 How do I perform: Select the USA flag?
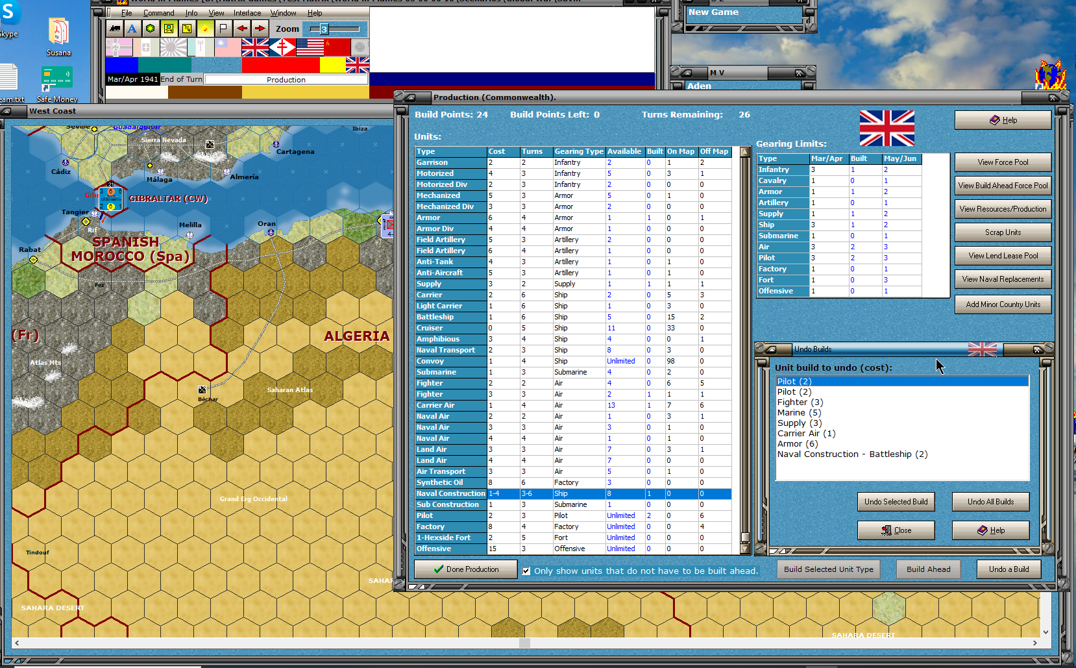(310, 47)
